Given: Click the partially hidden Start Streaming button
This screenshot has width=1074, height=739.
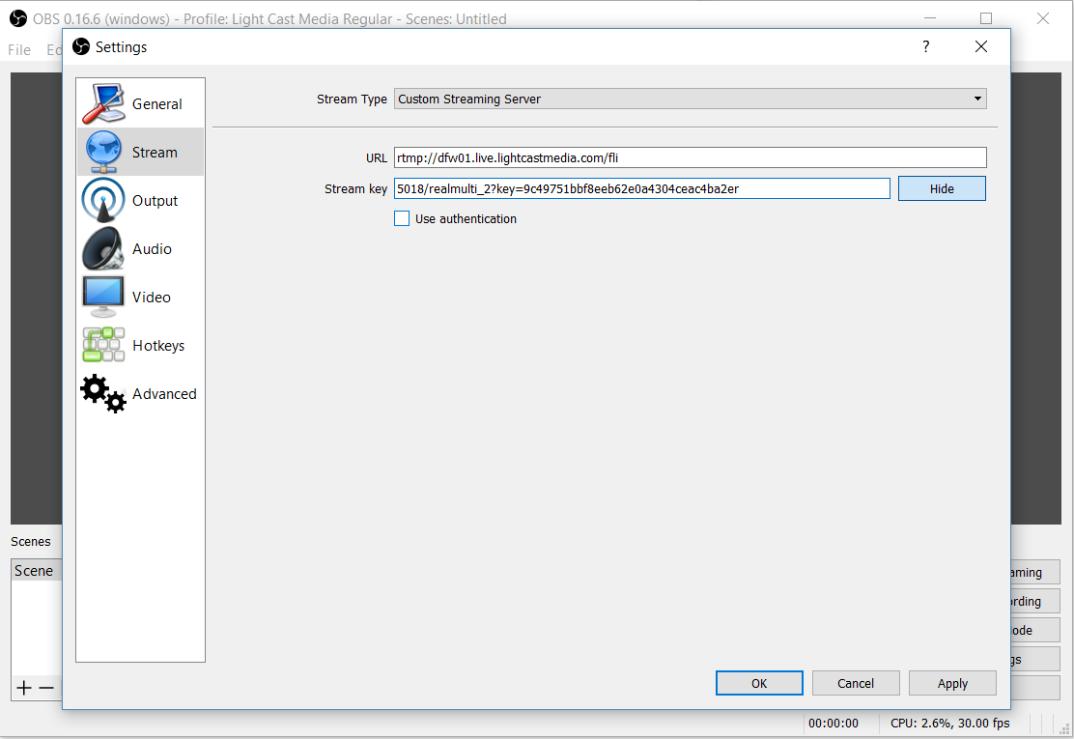Looking at the screenshot, I should pyautogui.click(x=1035, y=572).
